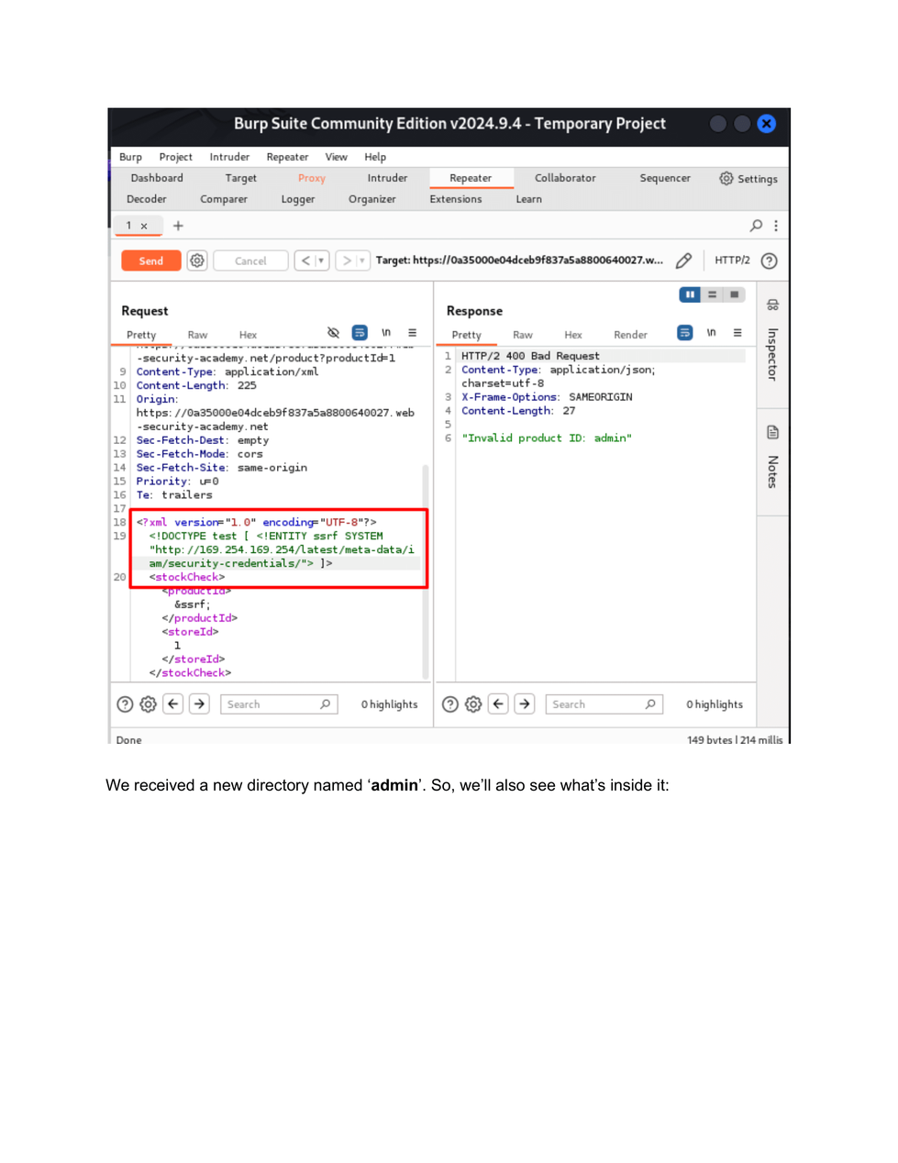Switch to the Comparer tab

[x=224, y=199]
